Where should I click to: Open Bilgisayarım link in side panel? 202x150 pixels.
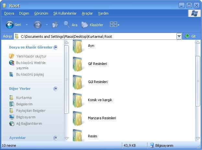point(26,117)
